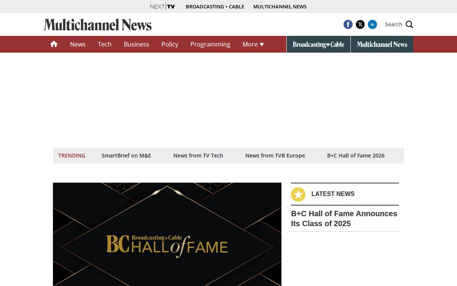Click the home icon in navigation bar
The image size is (457, 286).
(54, 44)
